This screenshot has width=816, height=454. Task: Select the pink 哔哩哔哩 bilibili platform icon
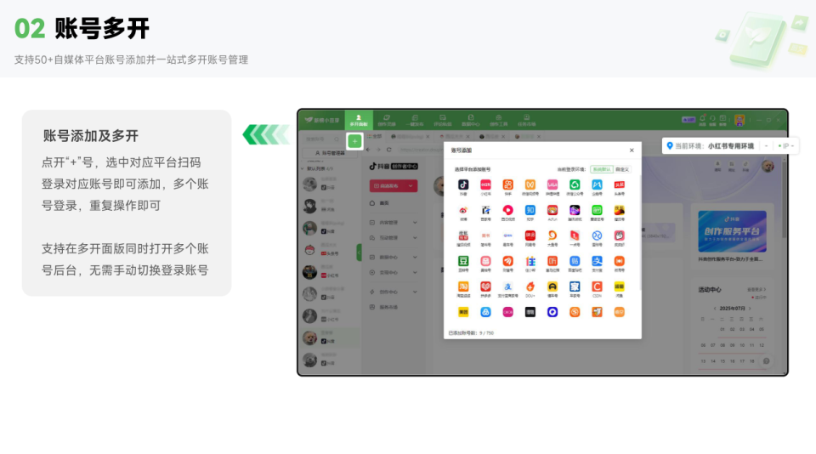(x=552, y=184)
